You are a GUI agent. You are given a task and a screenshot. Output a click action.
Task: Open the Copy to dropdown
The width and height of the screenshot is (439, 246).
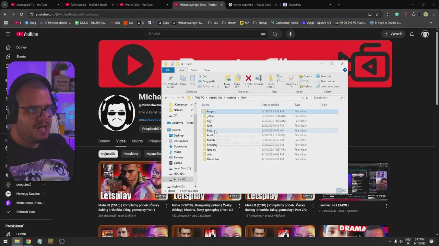[x=237, y=82]
